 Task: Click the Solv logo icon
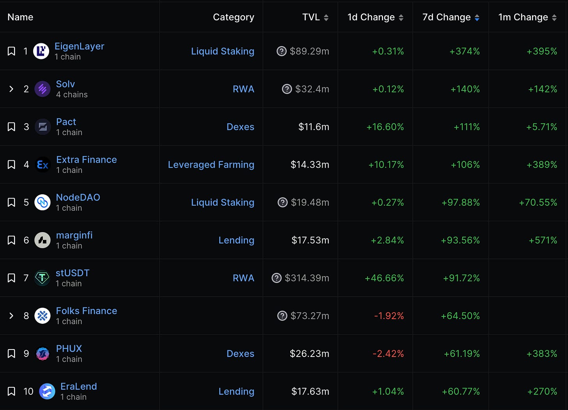(x=43, y=89)
